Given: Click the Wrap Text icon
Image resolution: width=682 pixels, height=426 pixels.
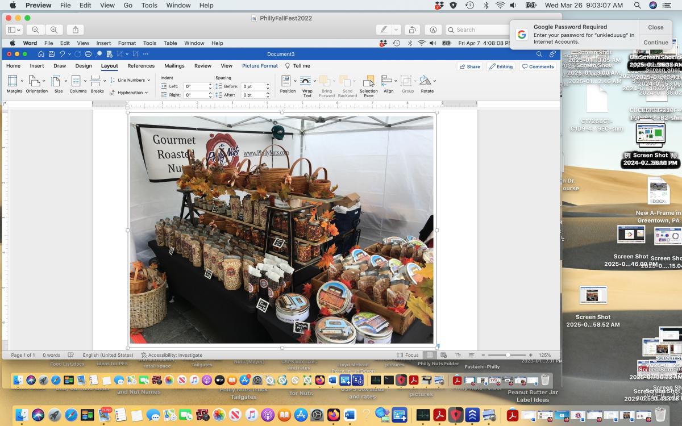Looking at the screenshot, I should point(306,81).
